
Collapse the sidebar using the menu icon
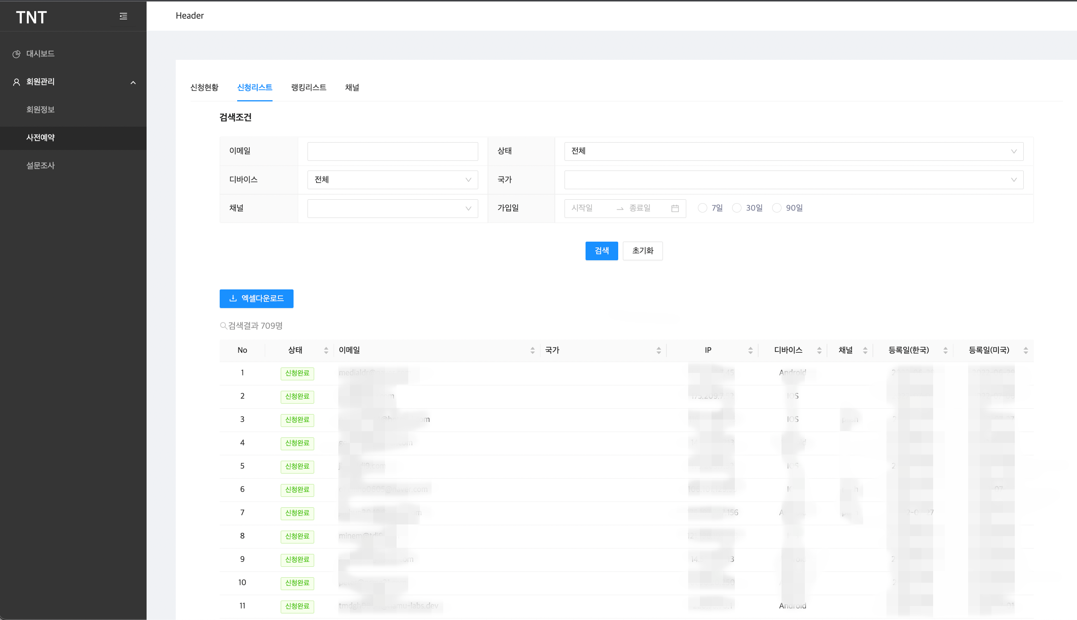(123, 16)
